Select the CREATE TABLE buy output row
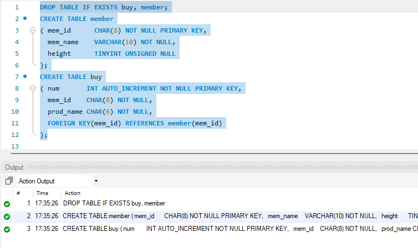This screenshot has width=418, height=248. 210,229
